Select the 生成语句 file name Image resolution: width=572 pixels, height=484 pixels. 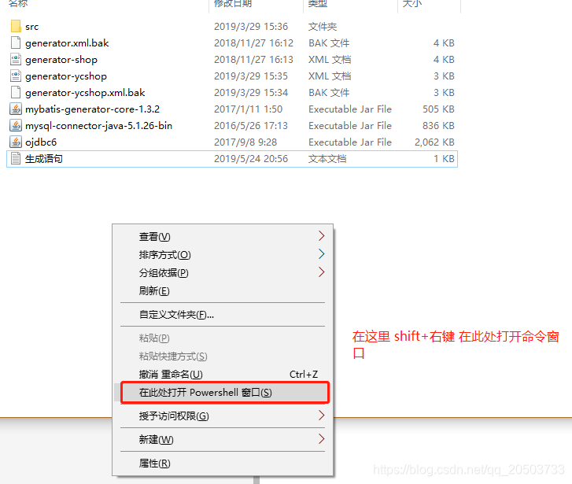(44, 159)
